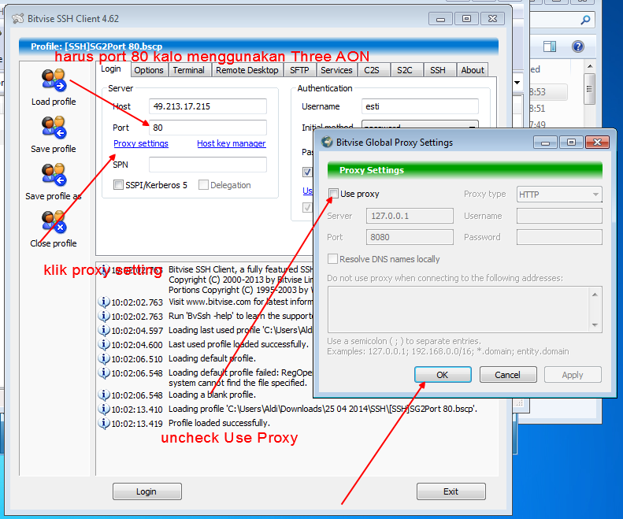
Task: Click the help question mark icon in background window
Action: point(577,46)
